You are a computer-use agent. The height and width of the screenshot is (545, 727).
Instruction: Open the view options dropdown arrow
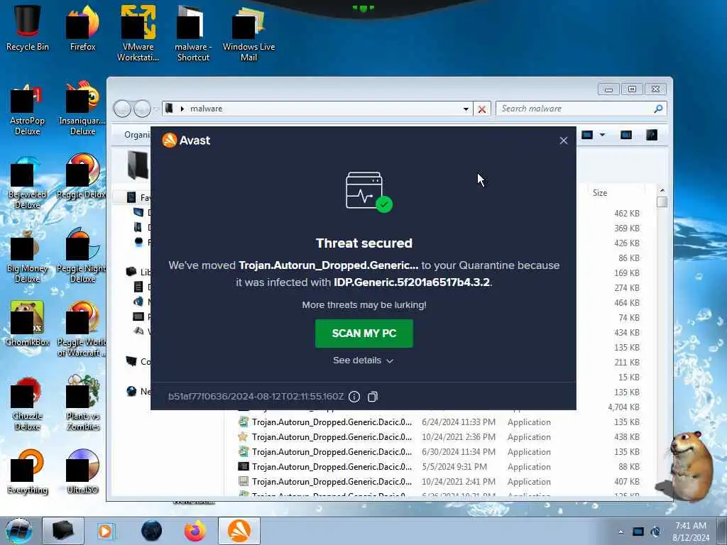pyautogui.click(x=602, y=135)
